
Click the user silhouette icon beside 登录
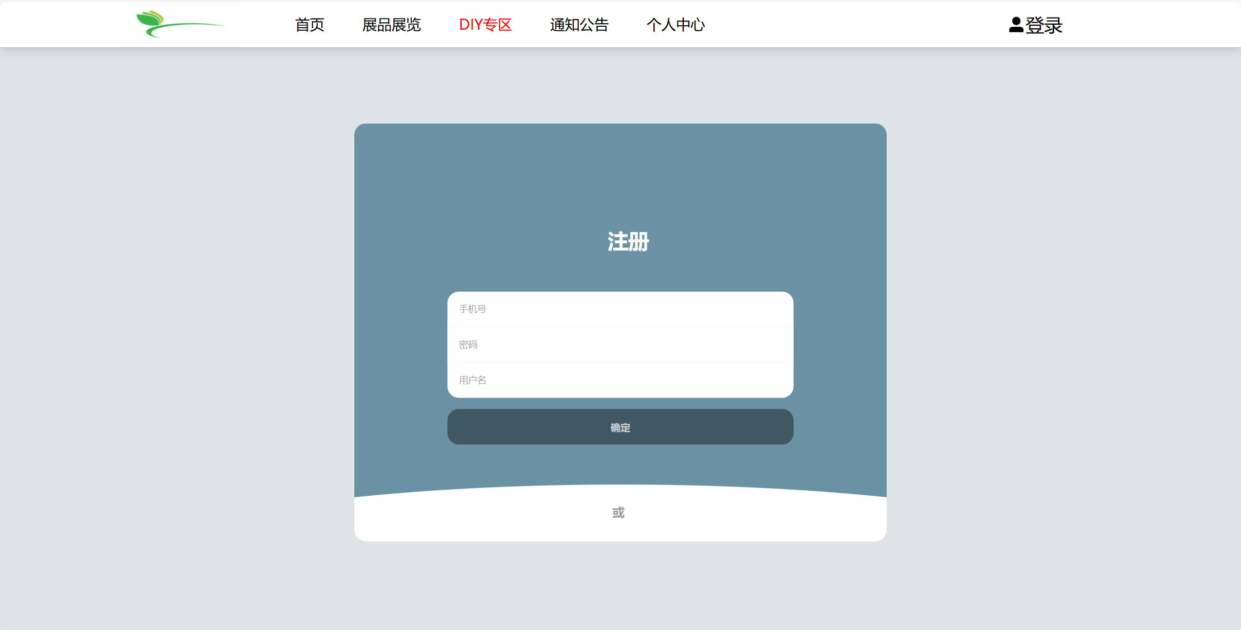(x=1016, y=25)
